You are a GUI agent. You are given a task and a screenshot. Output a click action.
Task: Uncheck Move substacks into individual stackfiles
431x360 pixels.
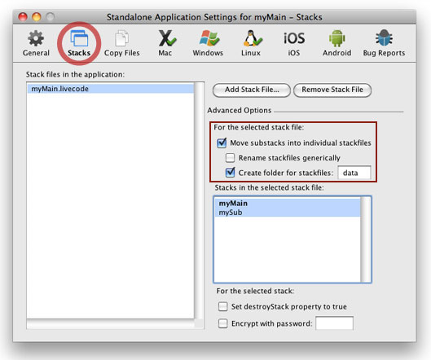(222, 143)
